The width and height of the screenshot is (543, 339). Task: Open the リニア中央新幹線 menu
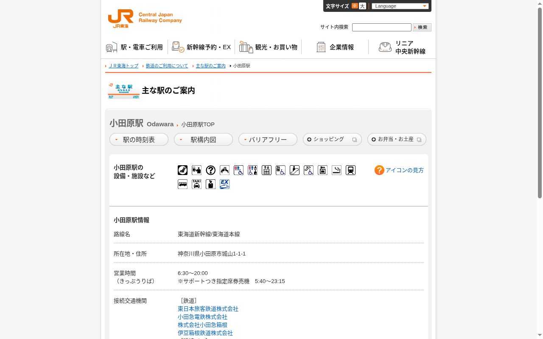click(402, 47)
